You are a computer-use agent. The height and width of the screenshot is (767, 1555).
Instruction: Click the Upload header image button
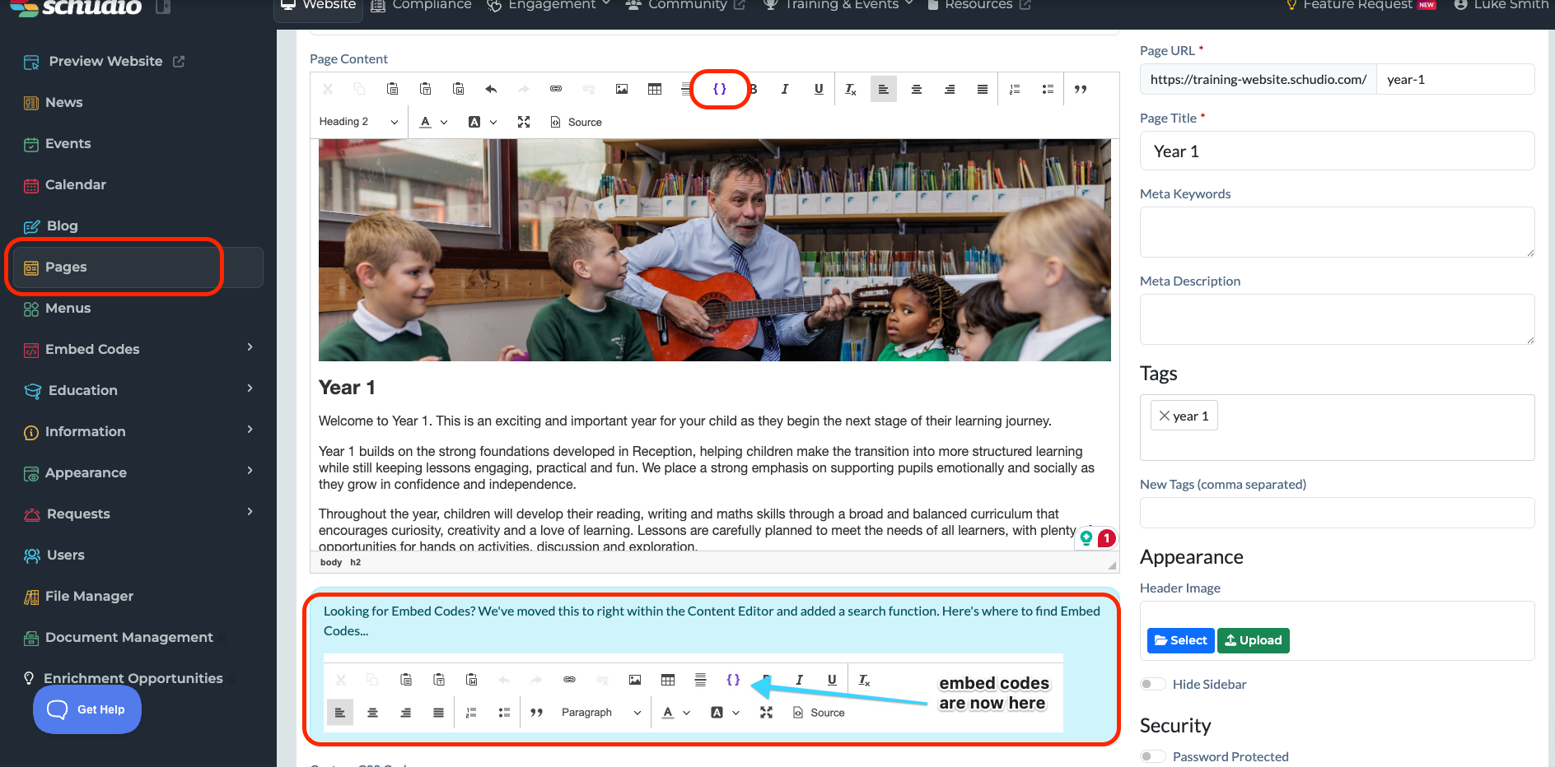tap(1253, 640)
